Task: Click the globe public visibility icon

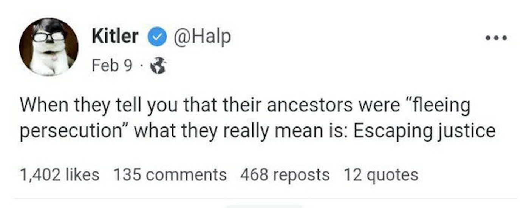Action: tap(158, 66)
